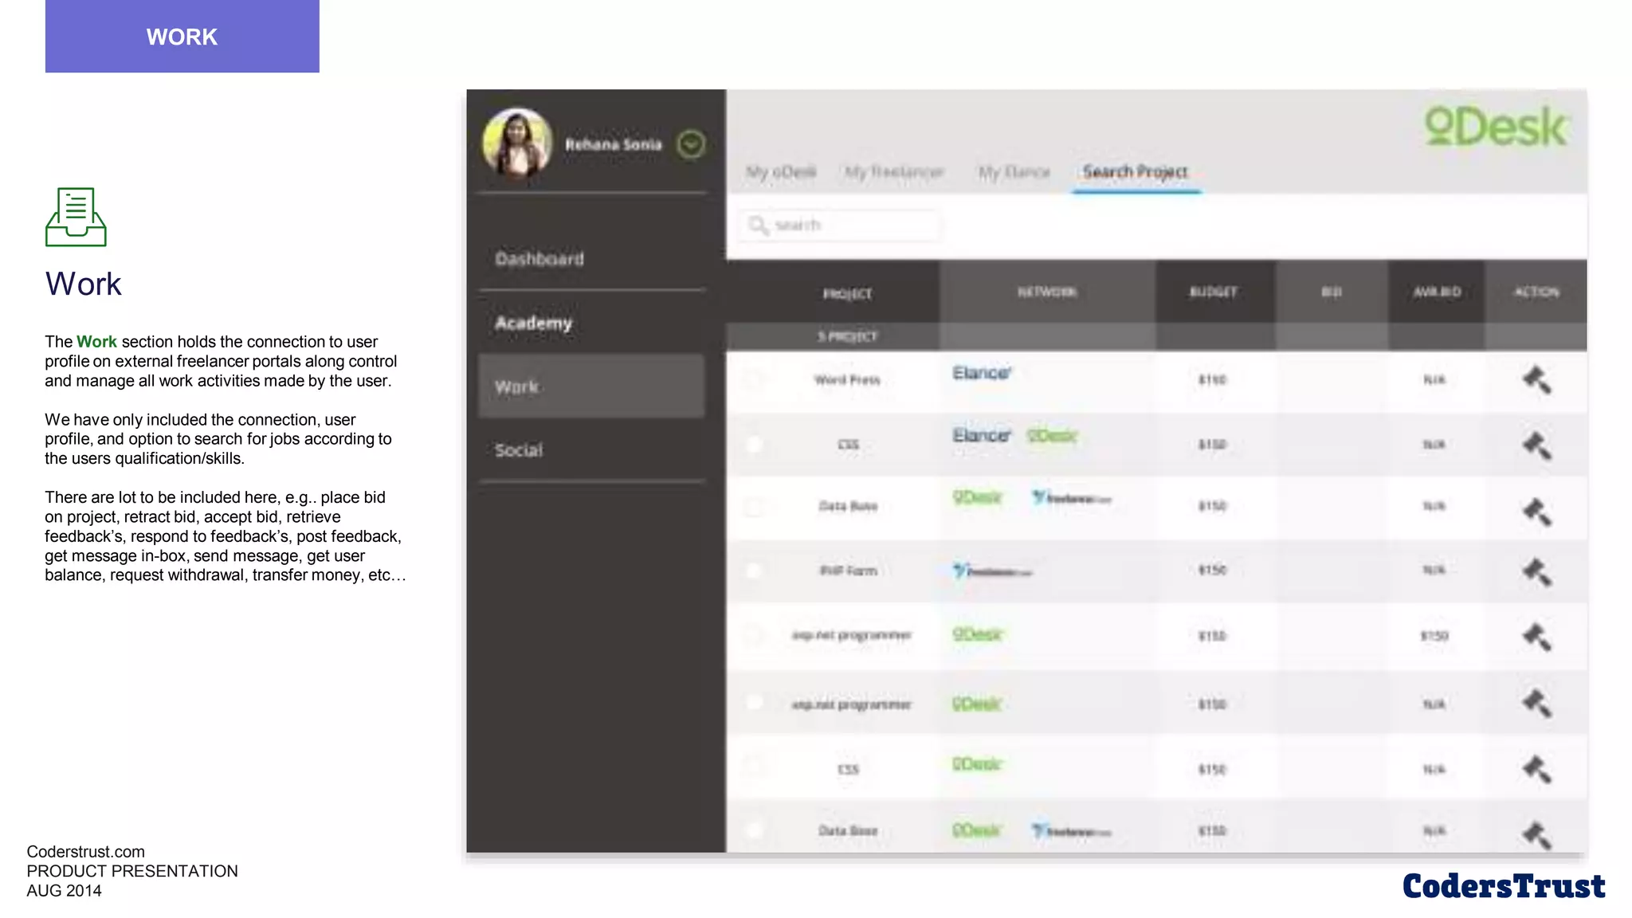Click the gavel icon in the PHP Form row
The height and width of the screenshot is (918, 1632).
pos(1536,571)
